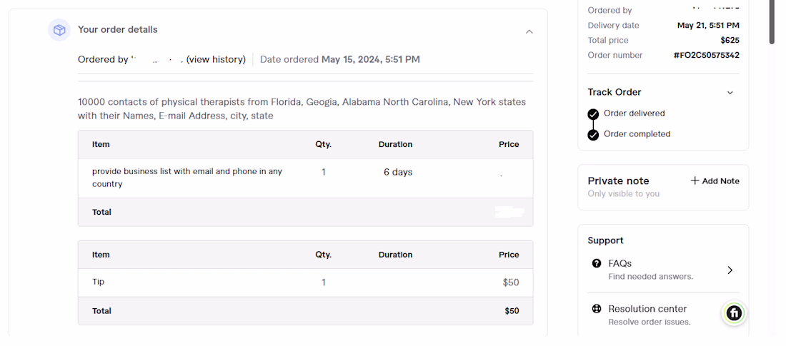The width and height of the screenshot is (786, 346).
Task: Click the Order delivered checkmark icon
Action: click(x=593, y=114)
